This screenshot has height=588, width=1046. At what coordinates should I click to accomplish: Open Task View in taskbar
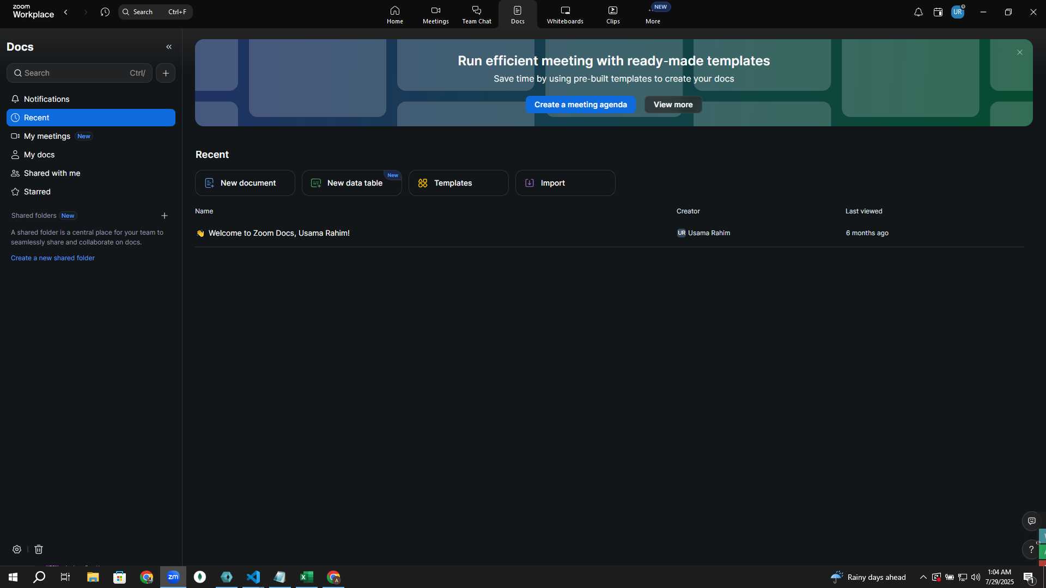click(65, 577)
